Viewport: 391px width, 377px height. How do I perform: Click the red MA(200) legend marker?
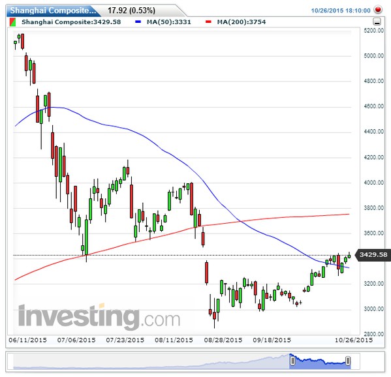tap(208, 22)
